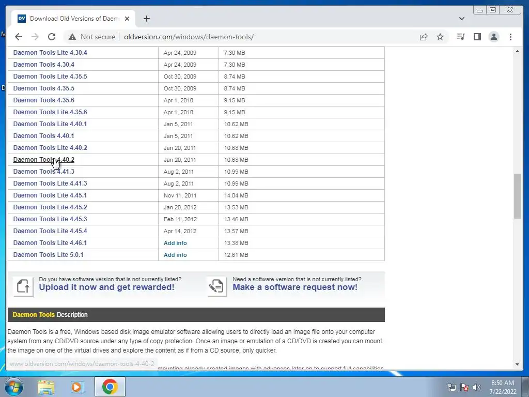The image size is (529, 397).
Task: Open Daemon Tools 4.40.1 link
Action: pyautogui.click(x=43, y=136)
